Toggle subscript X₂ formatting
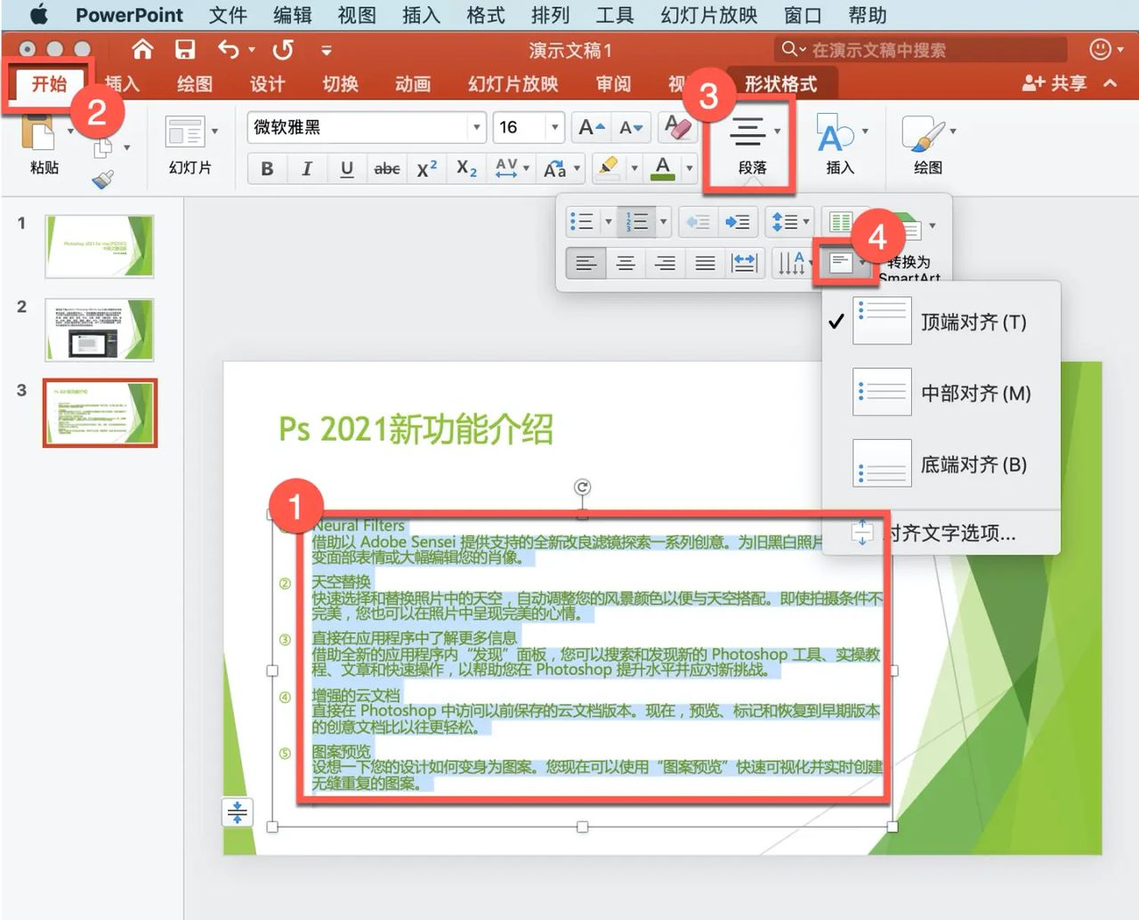 click(466, 169)
